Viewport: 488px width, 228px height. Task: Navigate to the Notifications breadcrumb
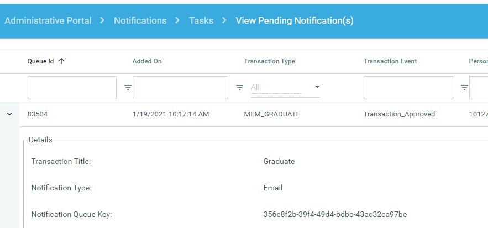(140, 20)
